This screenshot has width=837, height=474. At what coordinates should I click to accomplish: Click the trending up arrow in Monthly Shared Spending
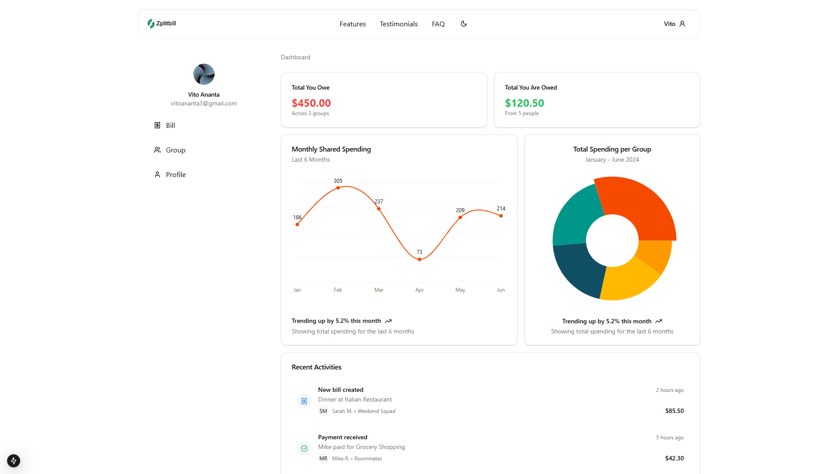point(388,321)
